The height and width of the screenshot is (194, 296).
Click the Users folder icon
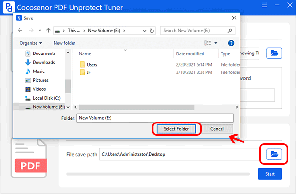(82, 64)
